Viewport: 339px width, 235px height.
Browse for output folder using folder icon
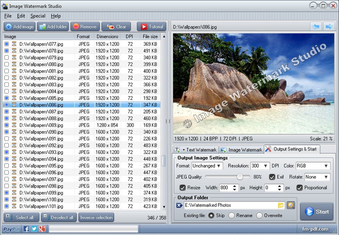[x=281, y=205]
